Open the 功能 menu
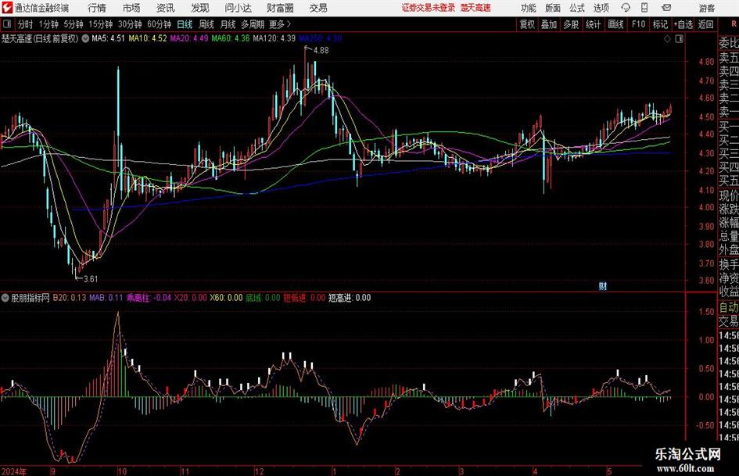The height and width of the screenshot is (476, 739). click(x=529, y=8)
